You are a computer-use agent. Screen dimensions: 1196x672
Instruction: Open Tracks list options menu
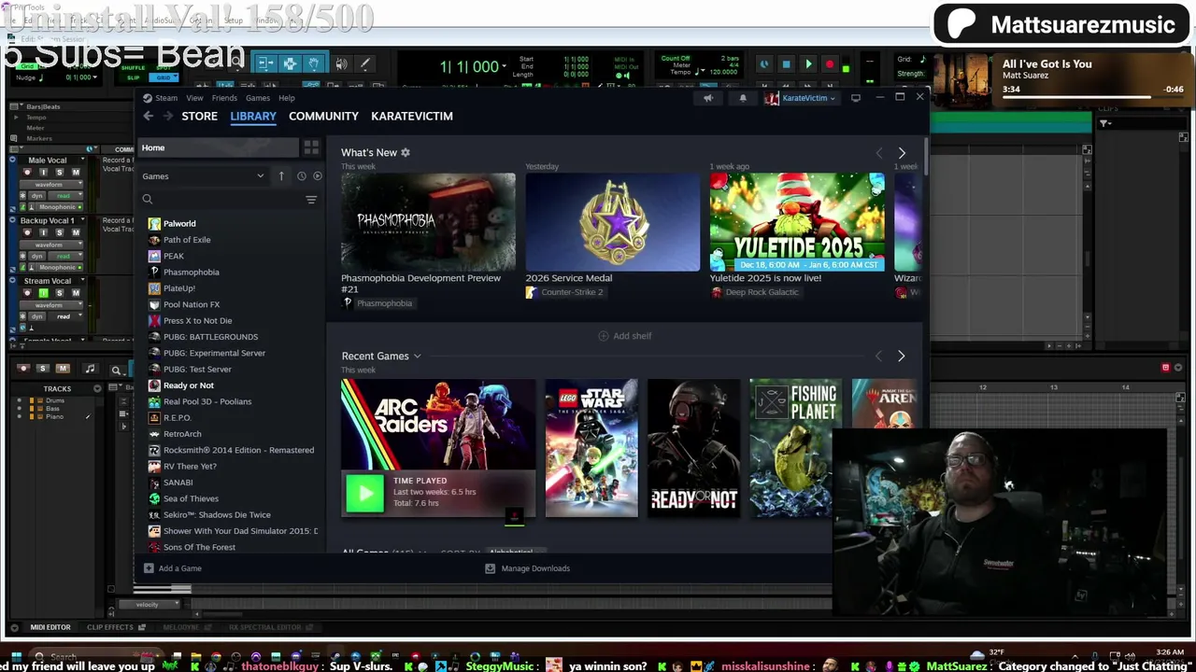point(97,388)
